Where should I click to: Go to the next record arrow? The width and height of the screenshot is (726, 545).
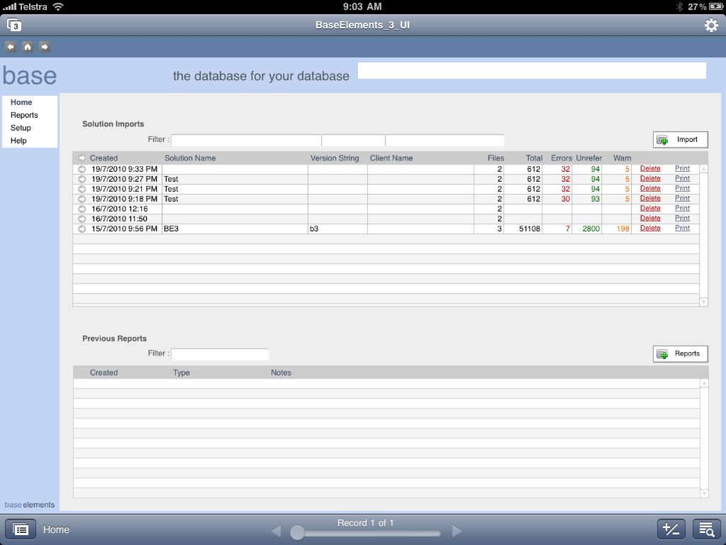(457, 531)
